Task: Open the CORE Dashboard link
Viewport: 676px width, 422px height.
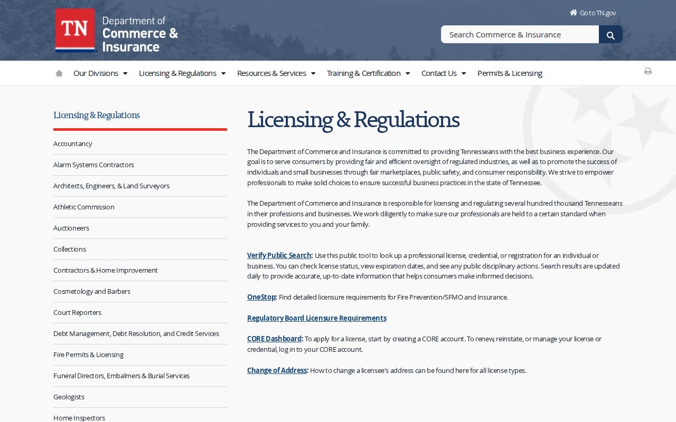Action: point(274,339)
